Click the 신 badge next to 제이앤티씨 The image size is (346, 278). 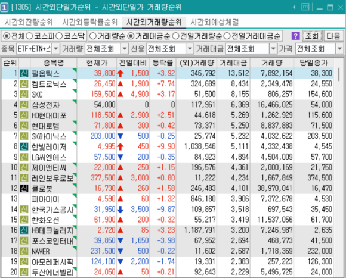click(24, 167)
